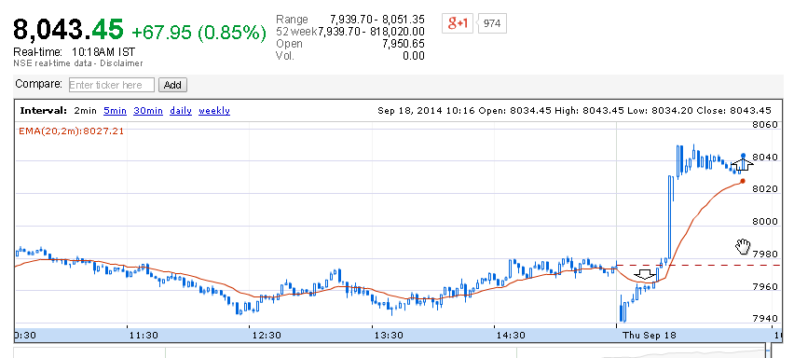Click the Range value 7,939.70 - 8,051.35

click(x=377, y=20)
